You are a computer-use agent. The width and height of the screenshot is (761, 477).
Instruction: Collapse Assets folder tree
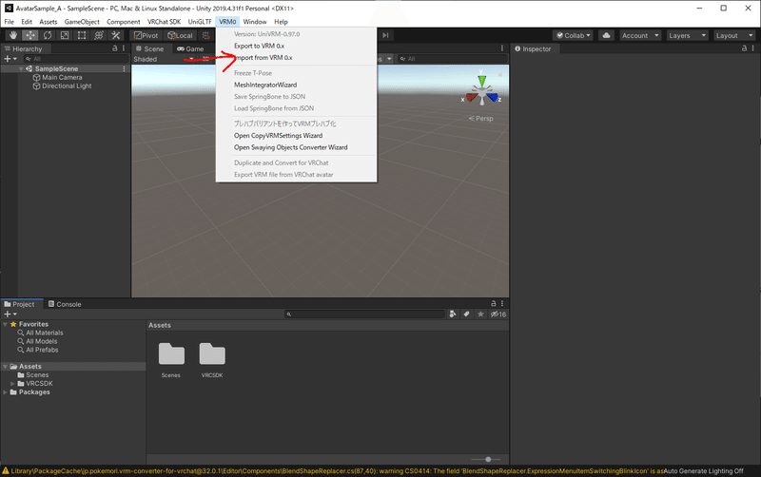[x=5, y=367]
